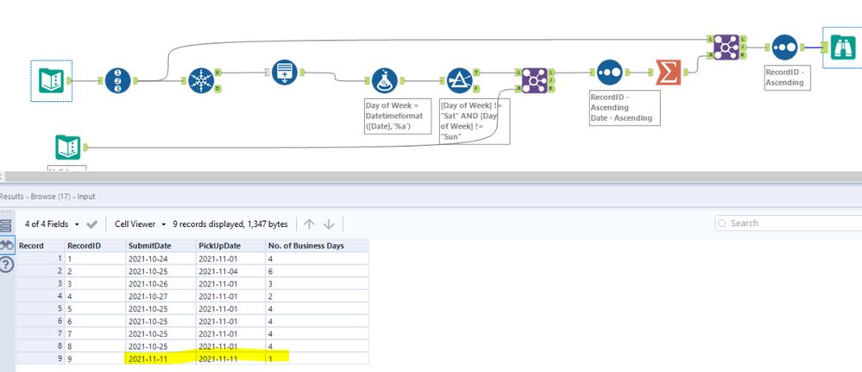
Task: Click the results Search field
Action: (x=789, y=223)
